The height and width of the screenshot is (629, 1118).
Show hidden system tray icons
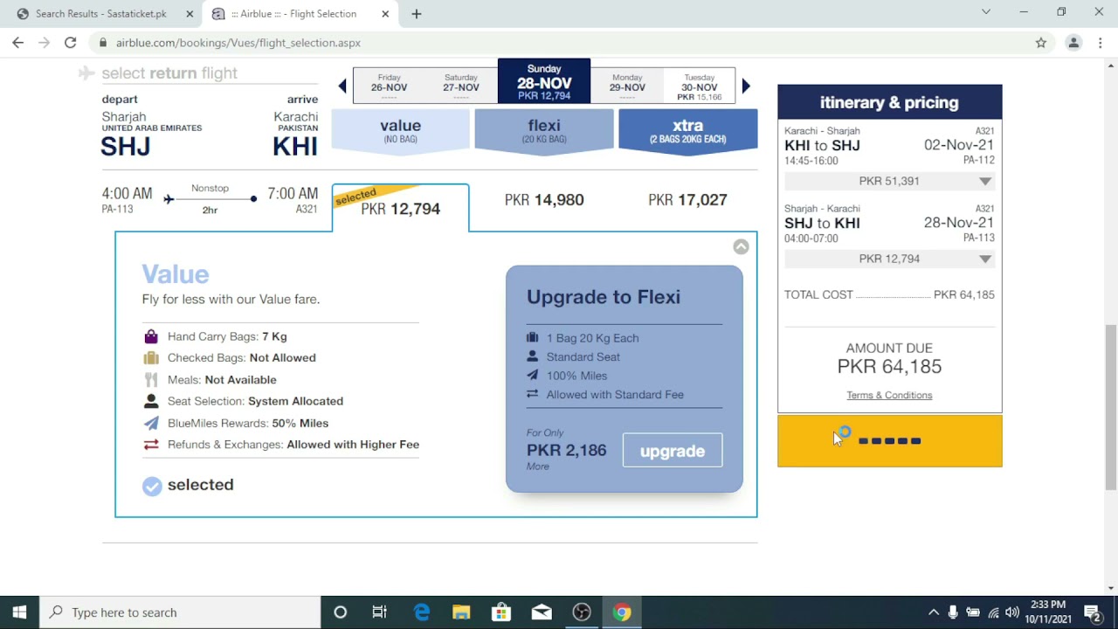point(933,612)
